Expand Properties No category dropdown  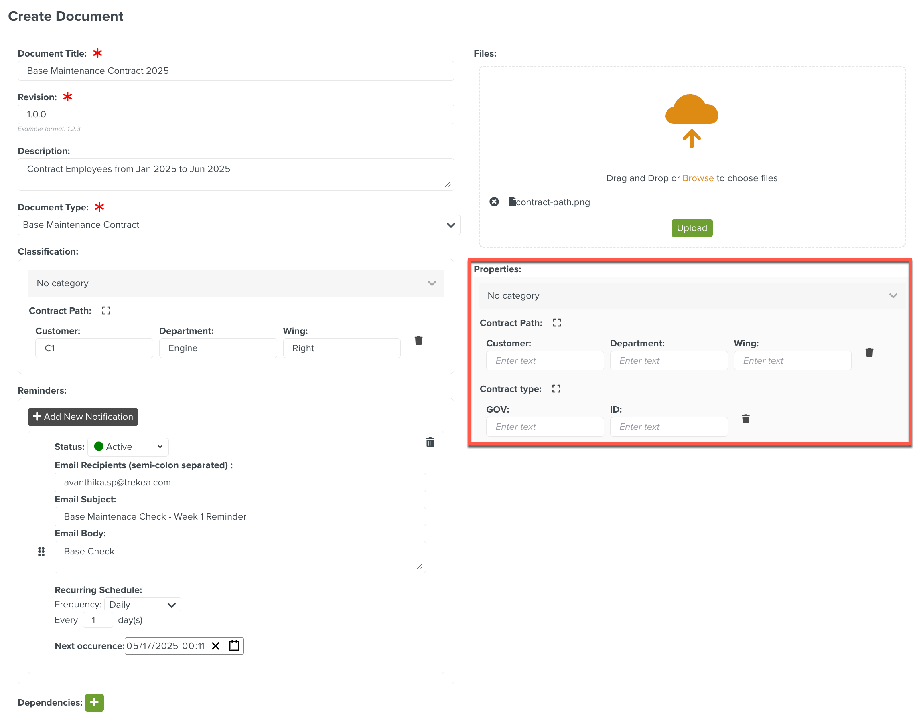click(691, 296)
